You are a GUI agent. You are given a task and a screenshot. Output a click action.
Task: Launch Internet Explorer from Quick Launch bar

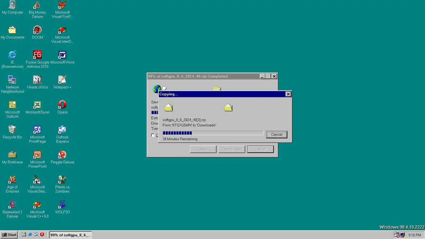[30, 234]
